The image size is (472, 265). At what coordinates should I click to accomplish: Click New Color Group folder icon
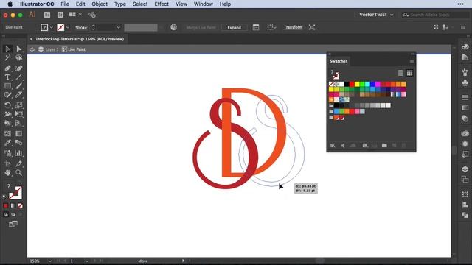(x=384, y=146)
